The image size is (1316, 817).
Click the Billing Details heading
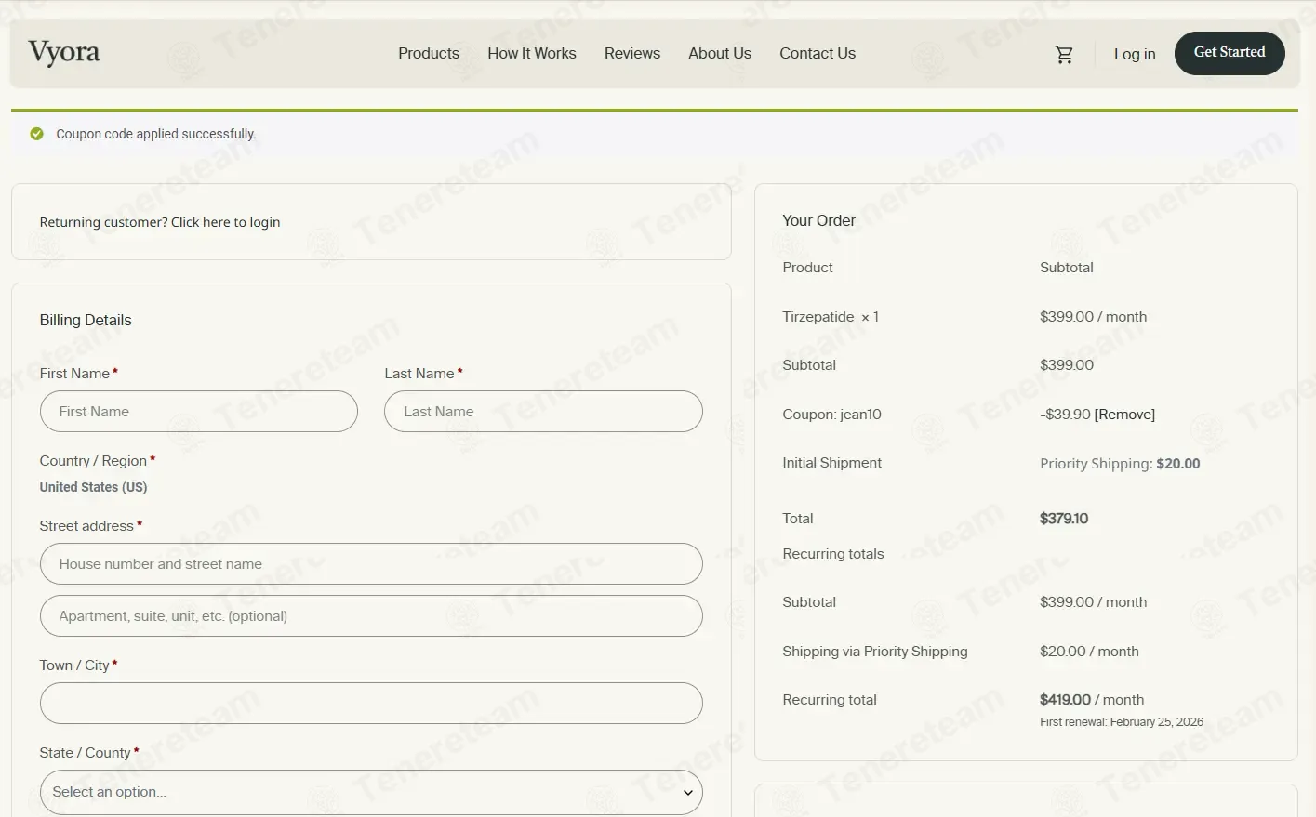(86, 320)
